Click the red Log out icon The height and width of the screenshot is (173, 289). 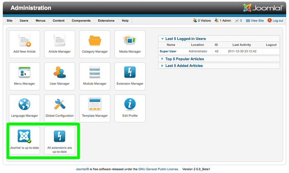[x=270, y=20]
